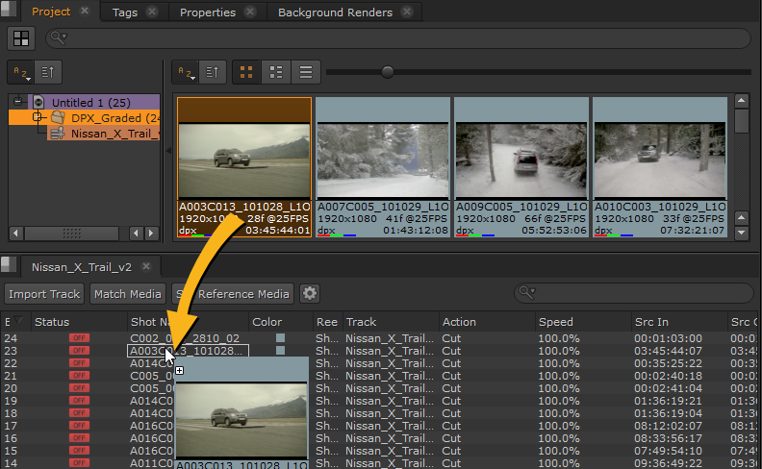The width and height of the screenshot is (762, 469).
Task: Open the Background Renders tab
Action: (335, 12)
